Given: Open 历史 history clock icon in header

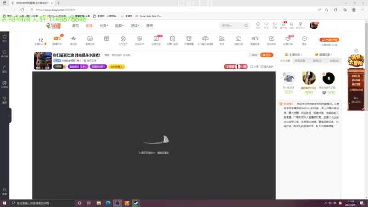Looking at the screenshot, I should pyautogui.click(x=258, y=25).
